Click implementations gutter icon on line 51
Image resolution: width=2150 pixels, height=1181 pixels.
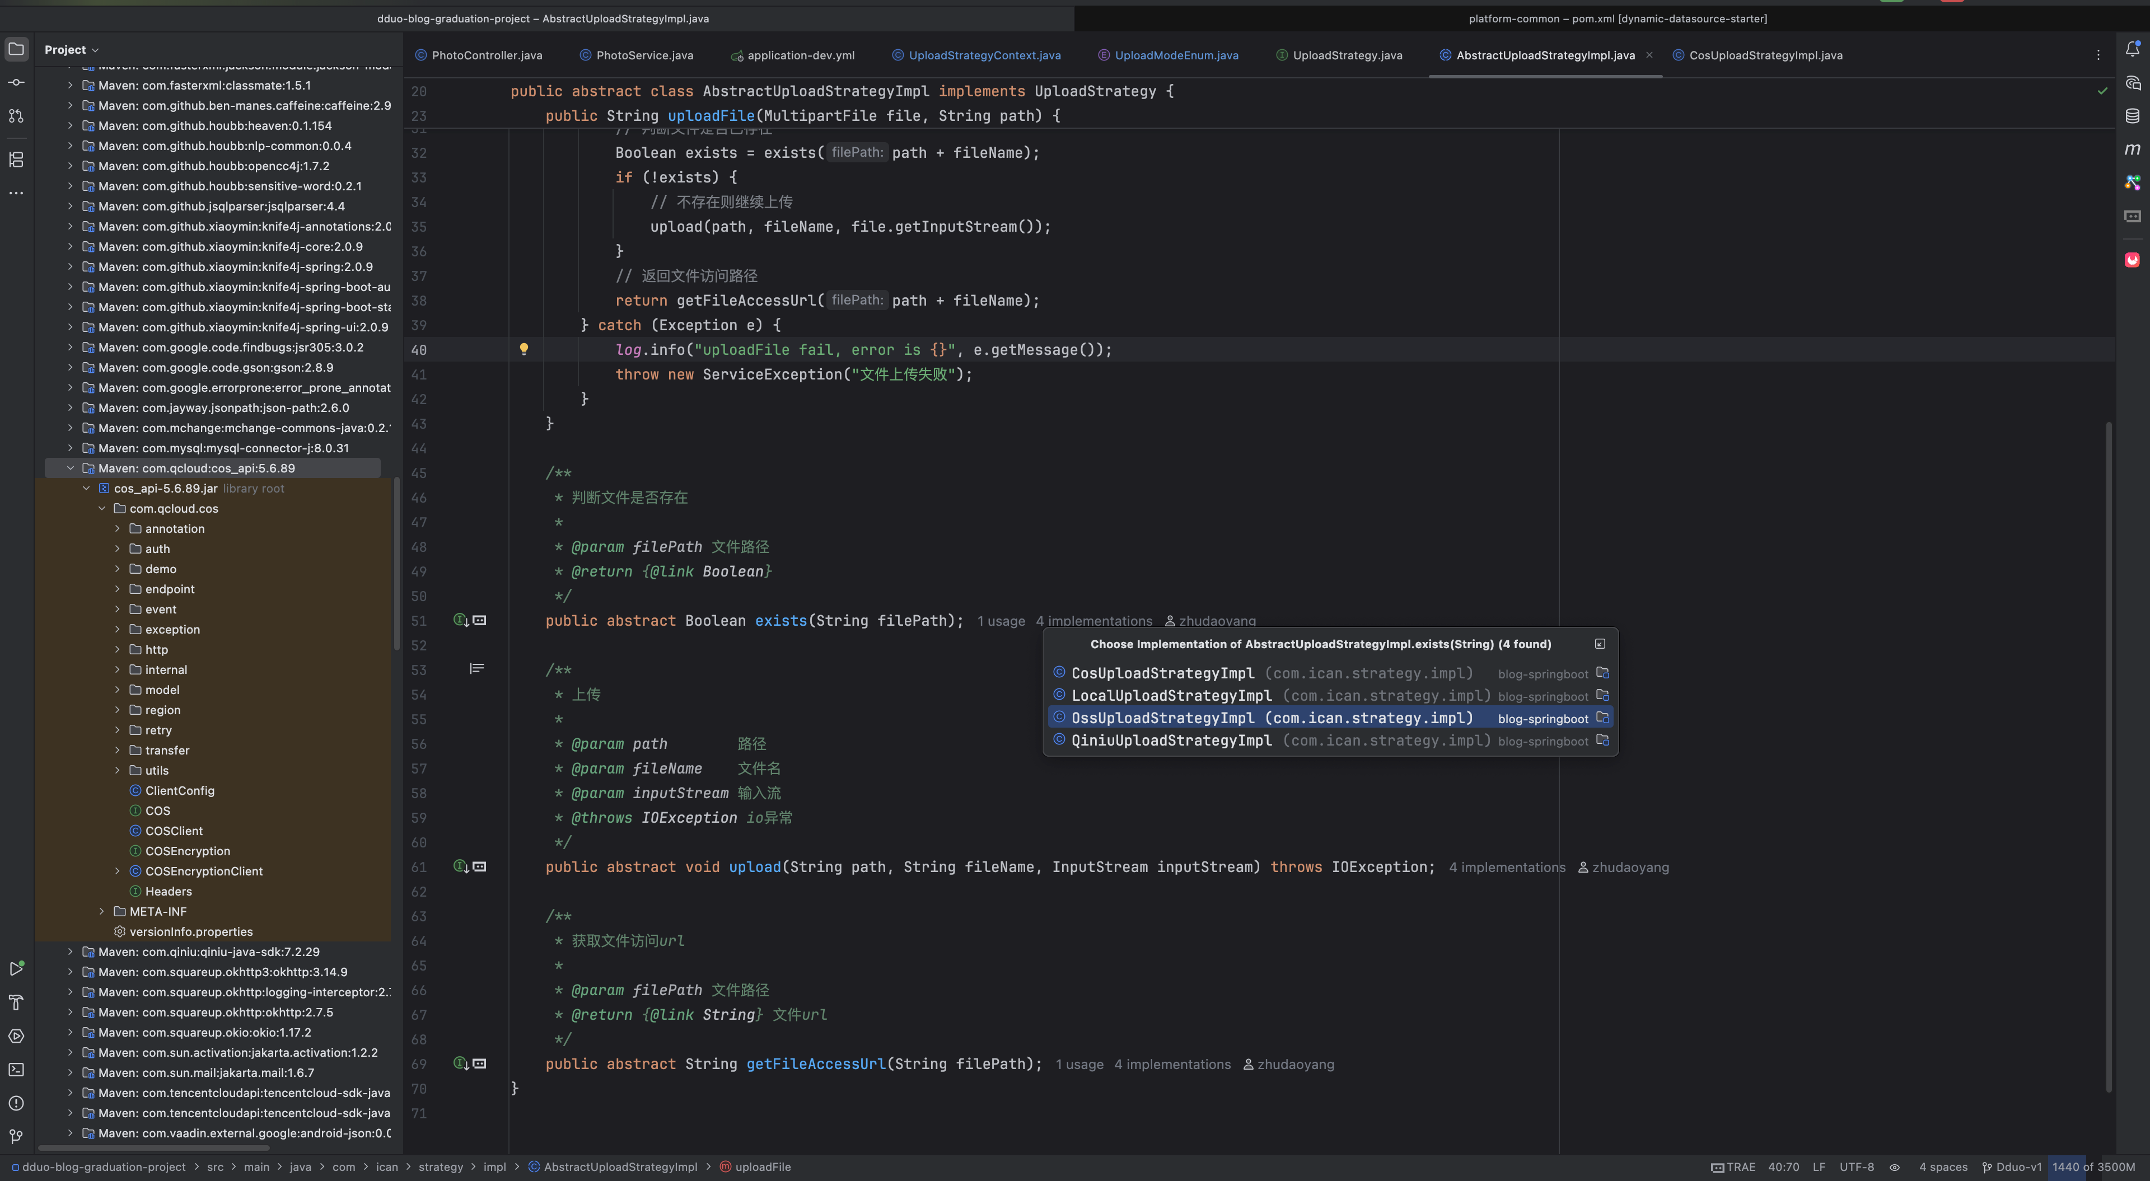460,620
